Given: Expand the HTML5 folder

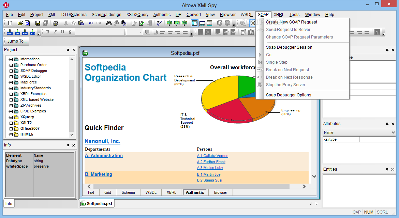Looking at the screenshot, I should pos(11,135).
